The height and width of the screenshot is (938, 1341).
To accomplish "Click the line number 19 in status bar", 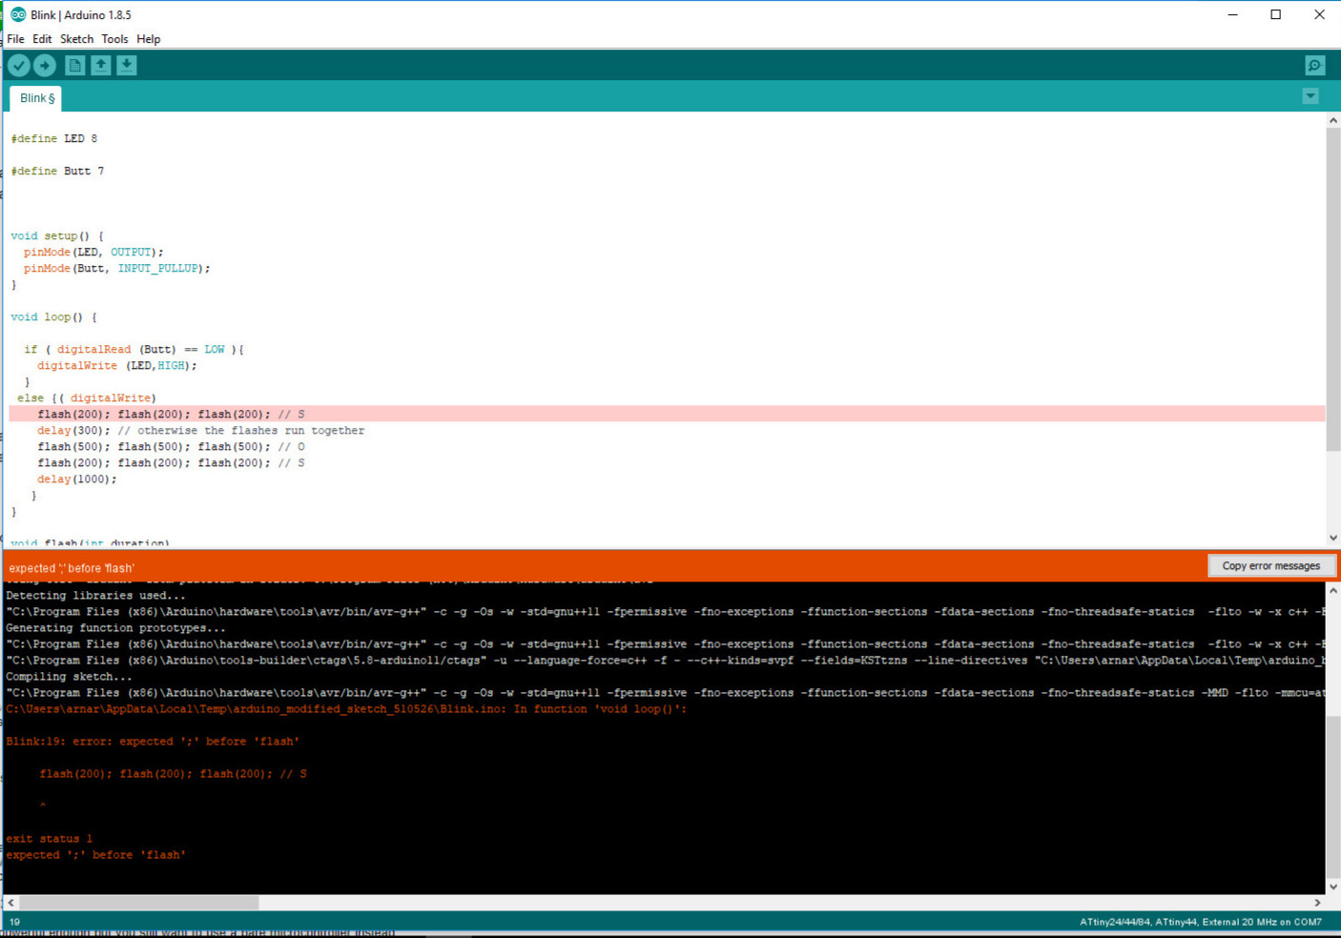I will 14,922.
